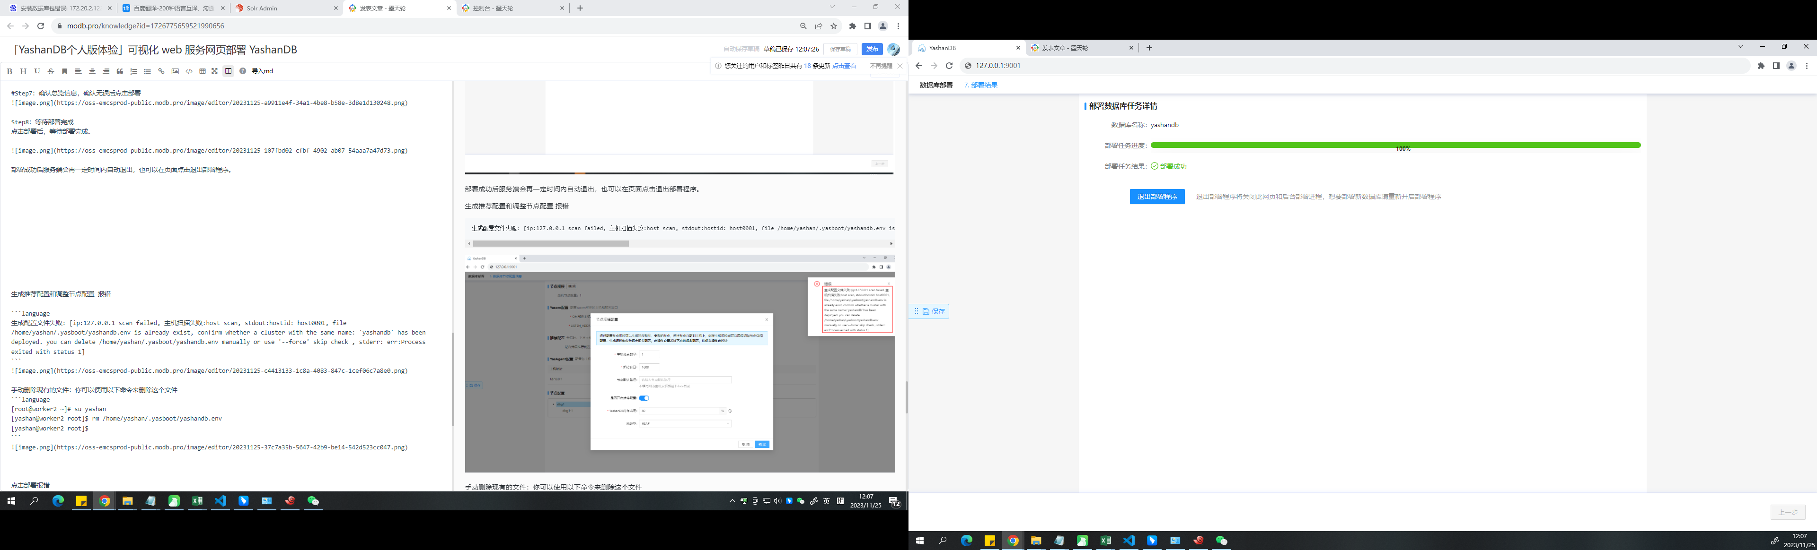Open the volume control in the system tray
Screen dimensions: 1817x550
[777, 501]
